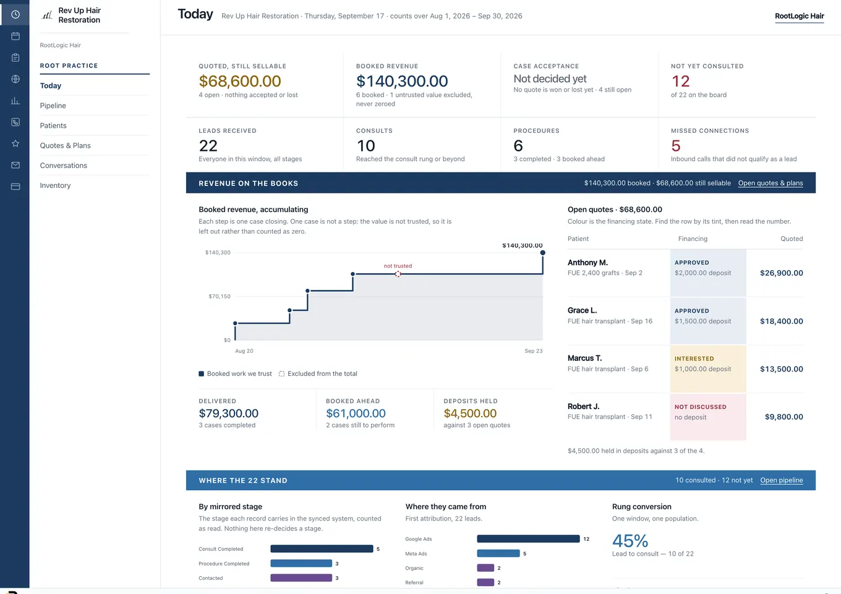Click the Revenue on the books section header
This screenshot has width=841, height=594.
[501, 183]
